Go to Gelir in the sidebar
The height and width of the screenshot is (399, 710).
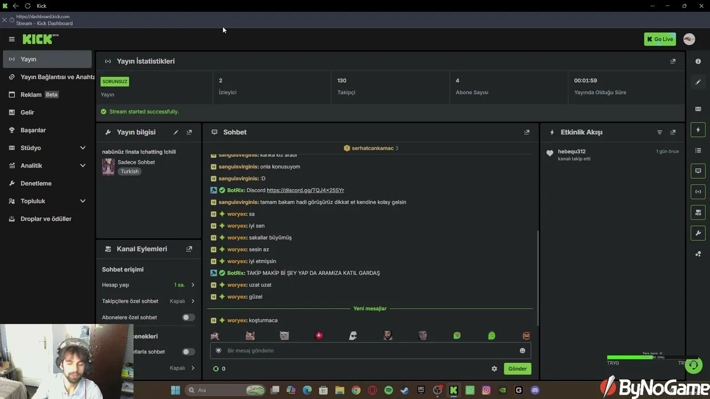tap(47, 112)
